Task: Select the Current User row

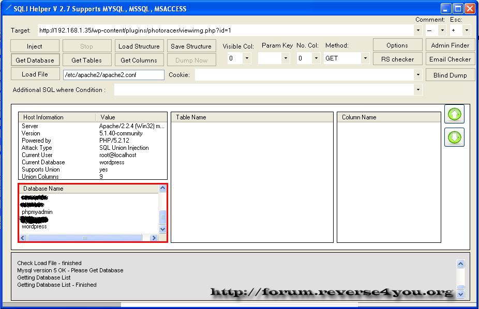Action: (93, 155)
